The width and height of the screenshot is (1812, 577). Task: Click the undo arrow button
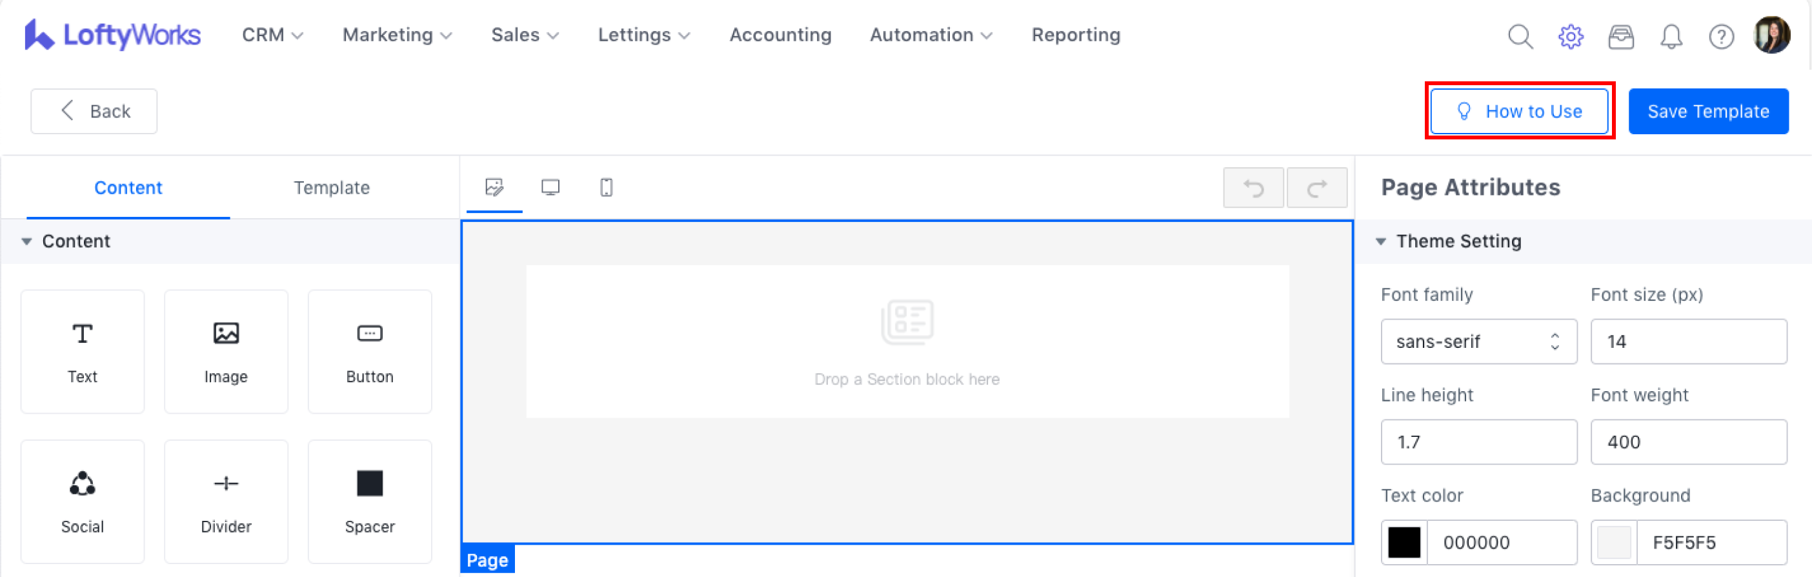(1253, 188)
